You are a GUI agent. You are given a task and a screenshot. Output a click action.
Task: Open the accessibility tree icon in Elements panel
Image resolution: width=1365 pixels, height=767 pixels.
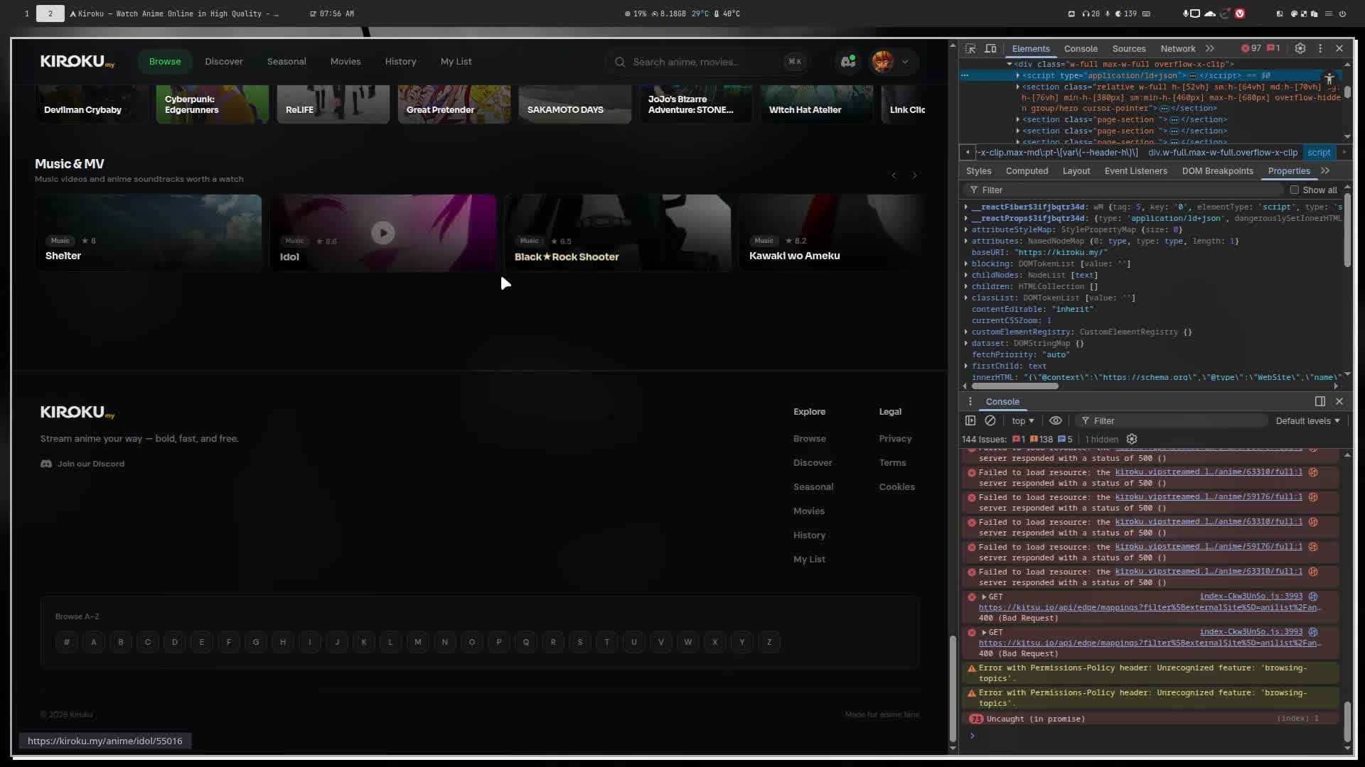click(x=1329, y=79)
